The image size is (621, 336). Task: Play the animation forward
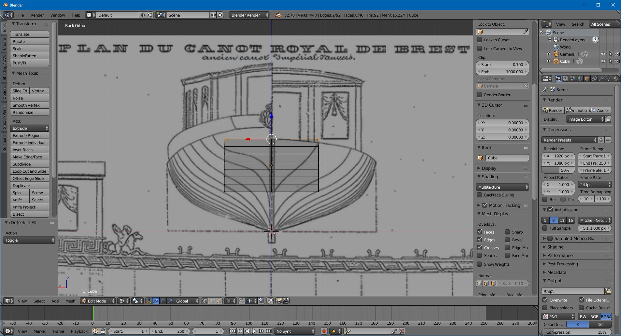254,331
